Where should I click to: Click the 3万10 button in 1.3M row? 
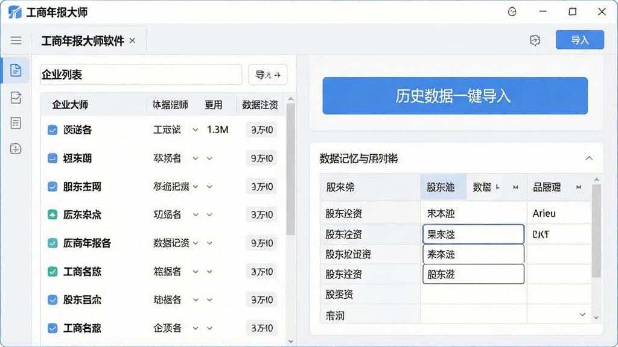tap(262, 130)
